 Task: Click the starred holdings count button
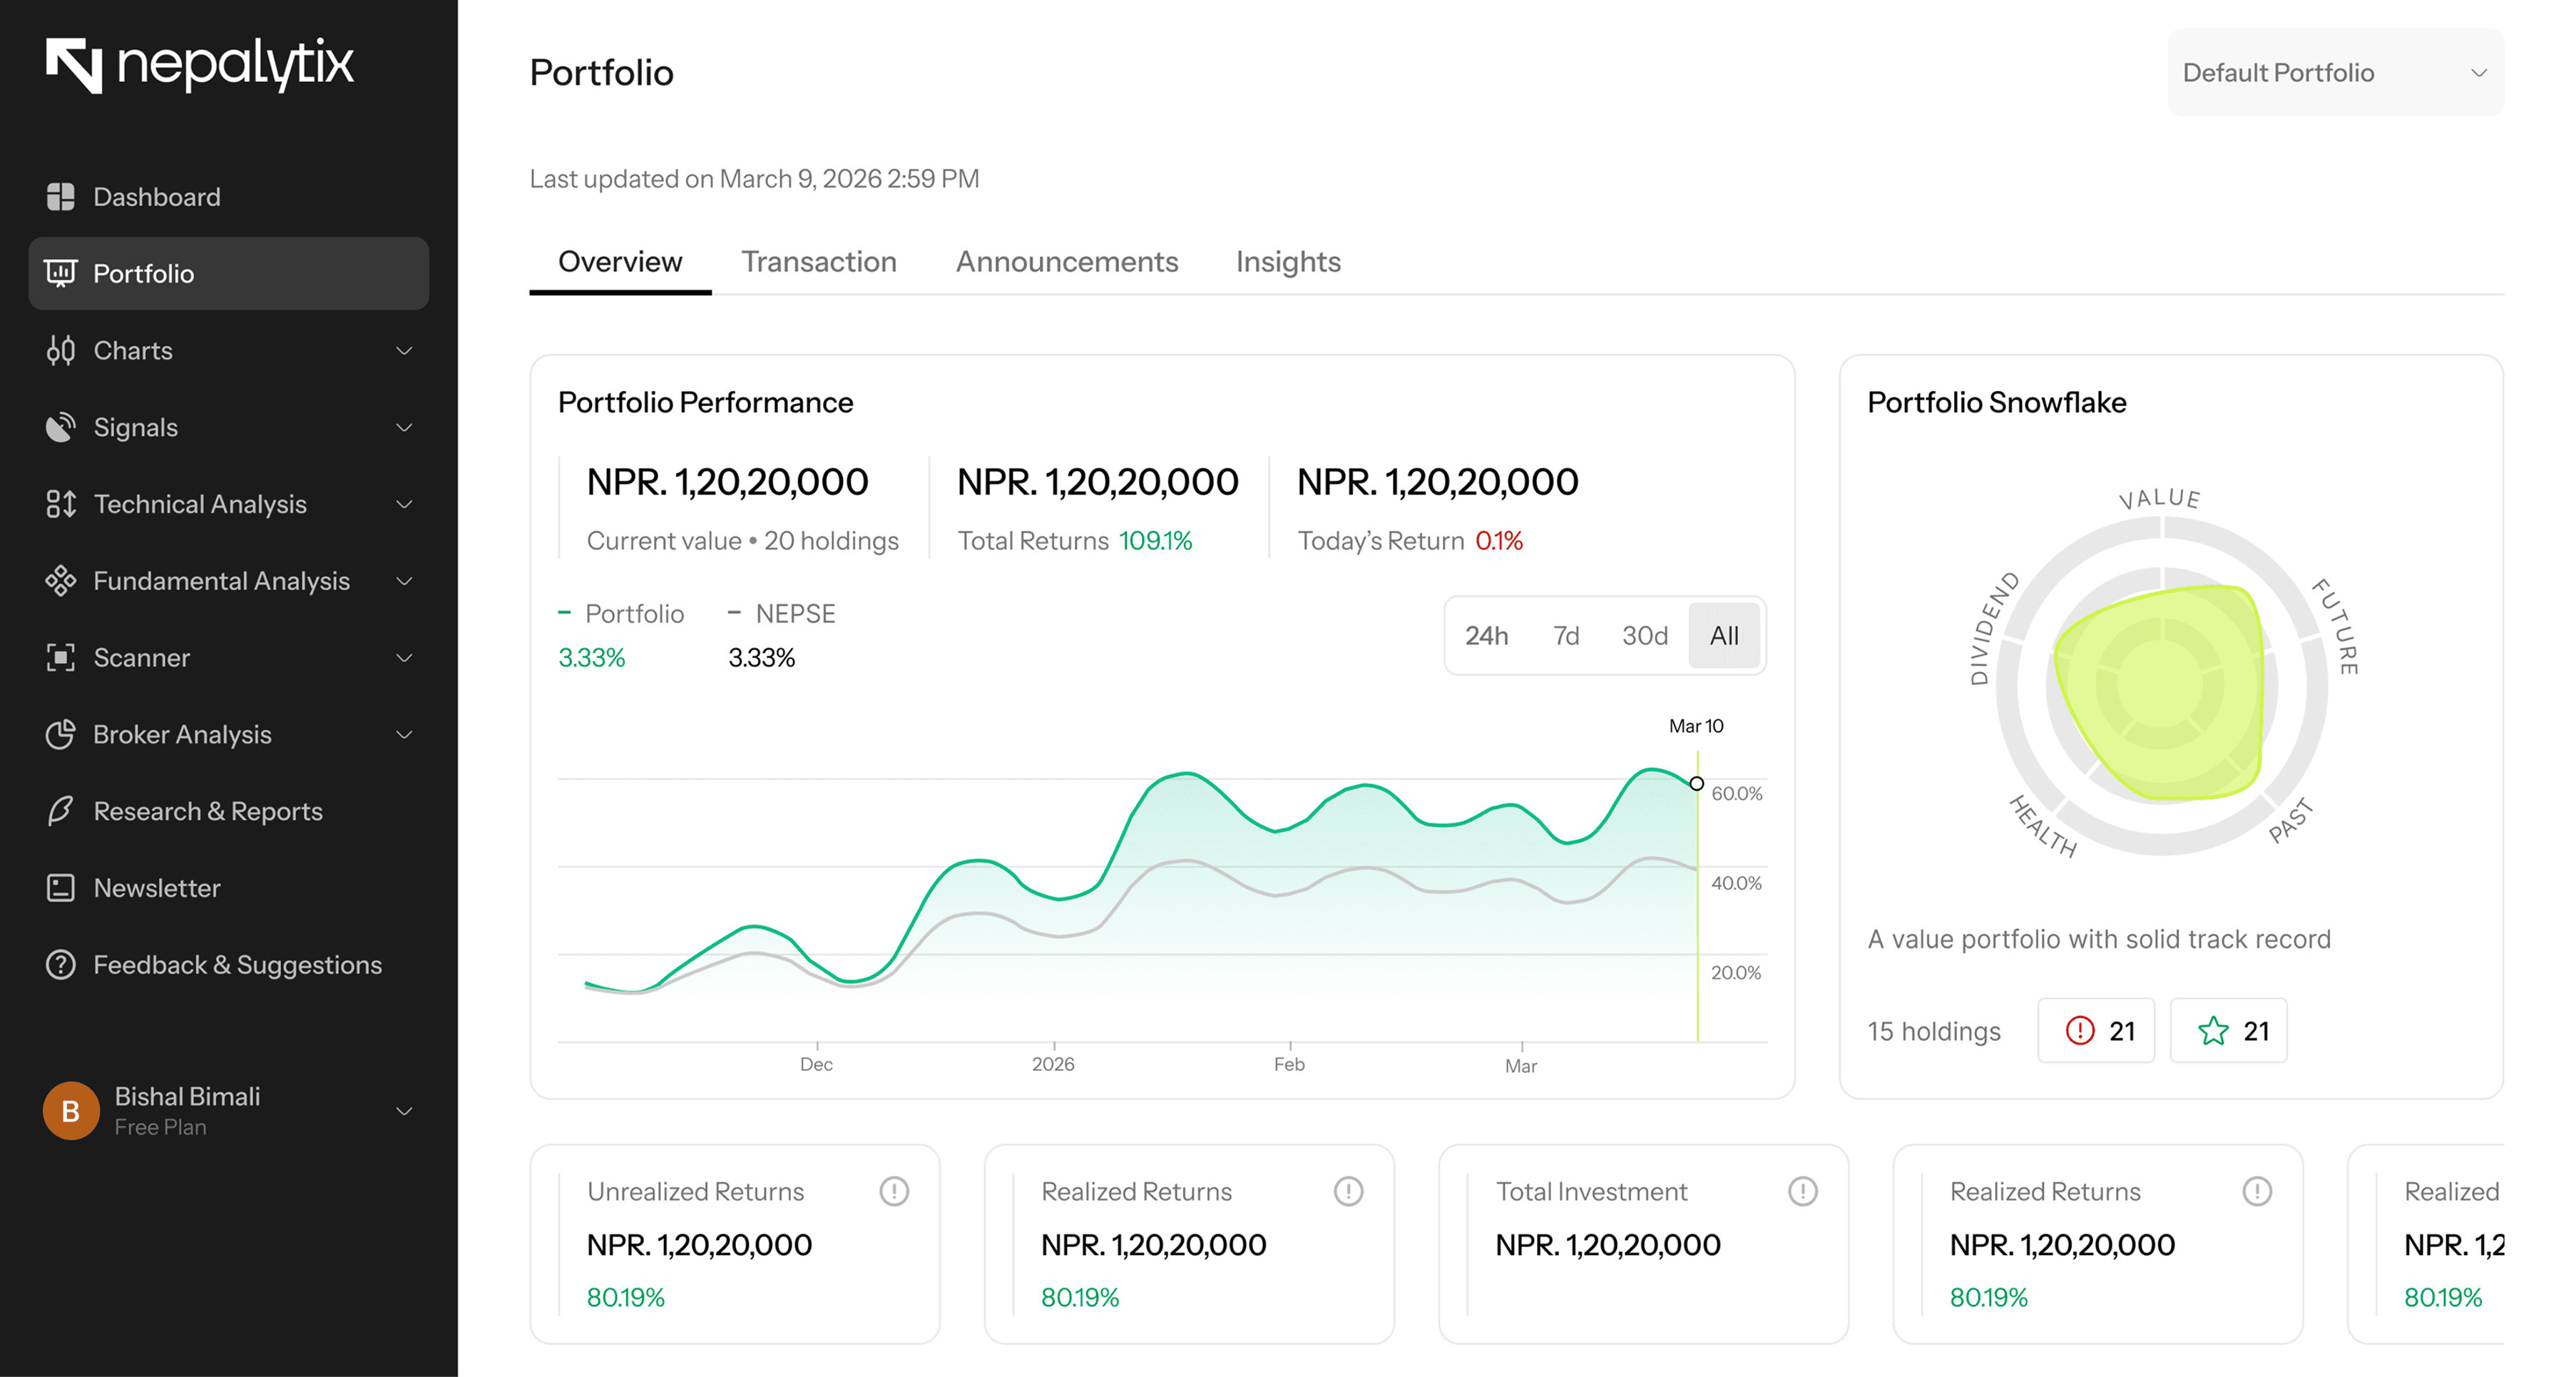coord(2228,1030)
